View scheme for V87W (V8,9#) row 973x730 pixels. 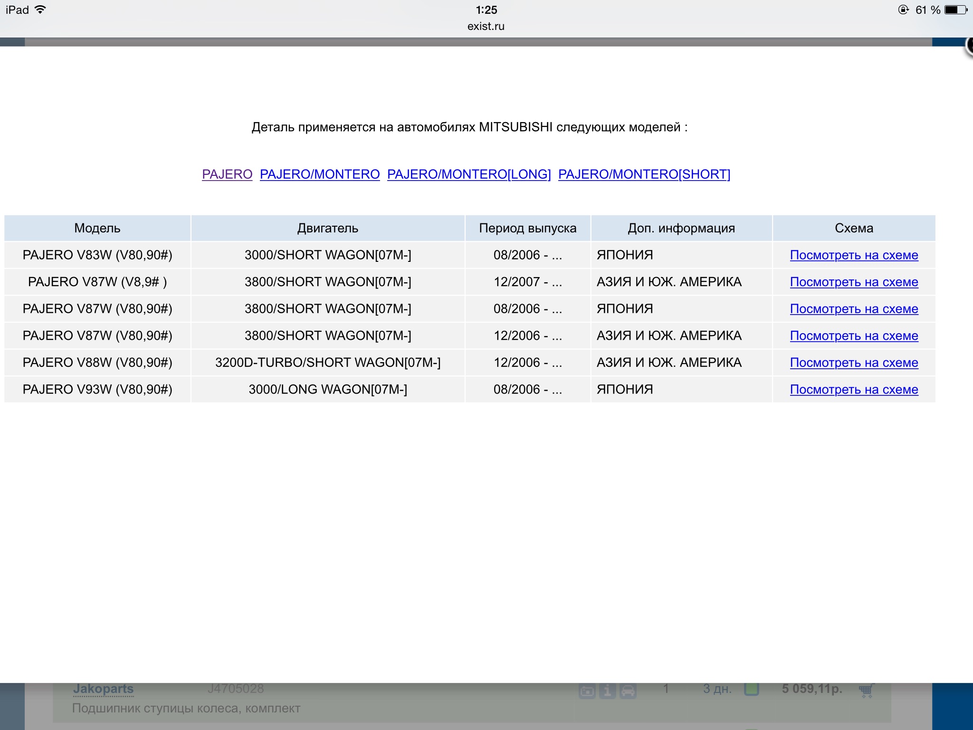click(854, 282)
